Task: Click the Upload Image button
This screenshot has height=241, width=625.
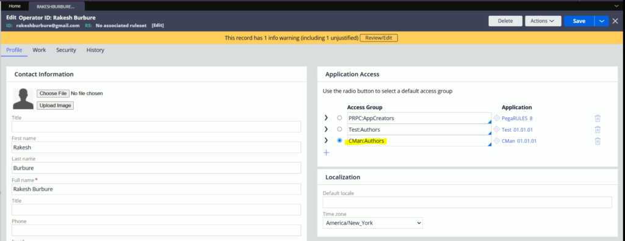Action: (x=55, y=106)
